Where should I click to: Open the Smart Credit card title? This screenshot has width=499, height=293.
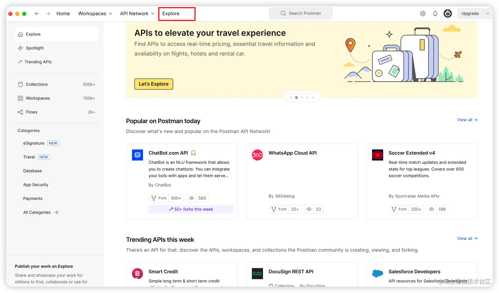coord(163,272)
